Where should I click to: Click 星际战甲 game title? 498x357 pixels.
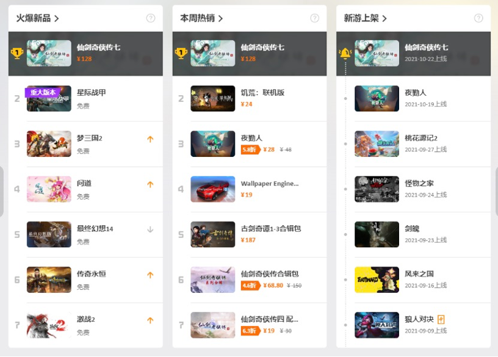(92, 92)
